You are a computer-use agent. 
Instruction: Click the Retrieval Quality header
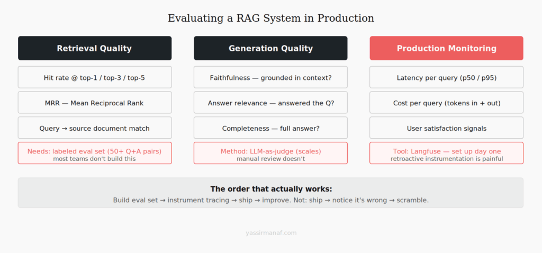[x=95, y=48]
